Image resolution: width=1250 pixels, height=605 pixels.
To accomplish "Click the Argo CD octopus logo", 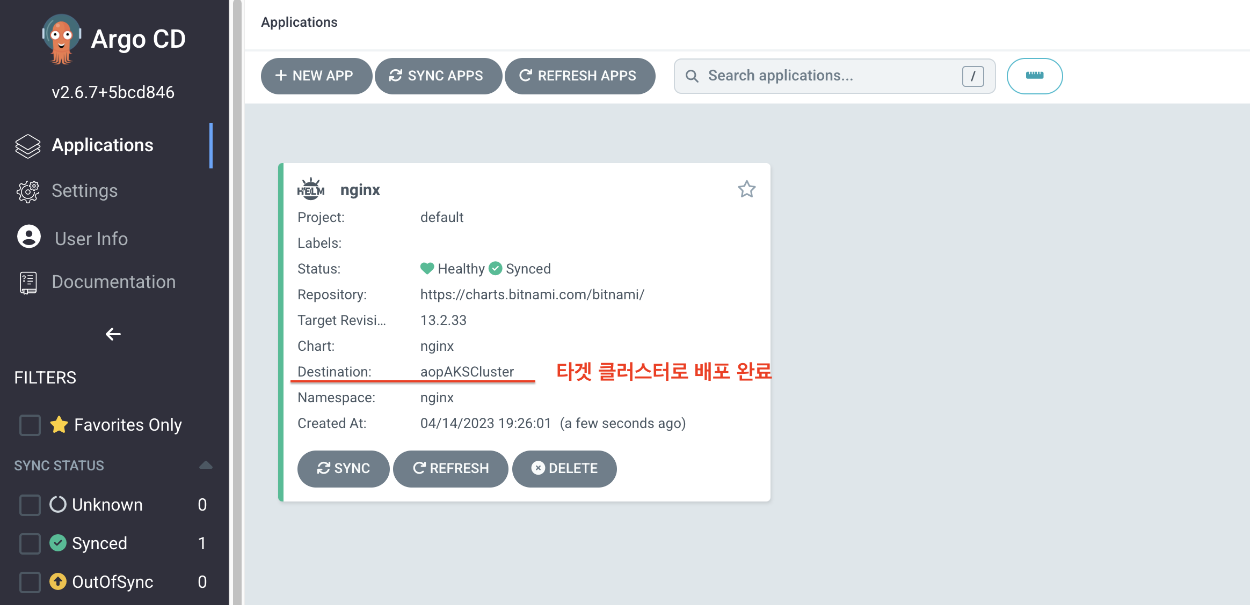I will pyautogui.click(x=61, y=39).
